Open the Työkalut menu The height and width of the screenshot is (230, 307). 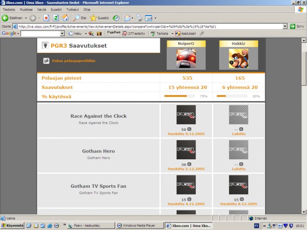(x=72, y=9)
